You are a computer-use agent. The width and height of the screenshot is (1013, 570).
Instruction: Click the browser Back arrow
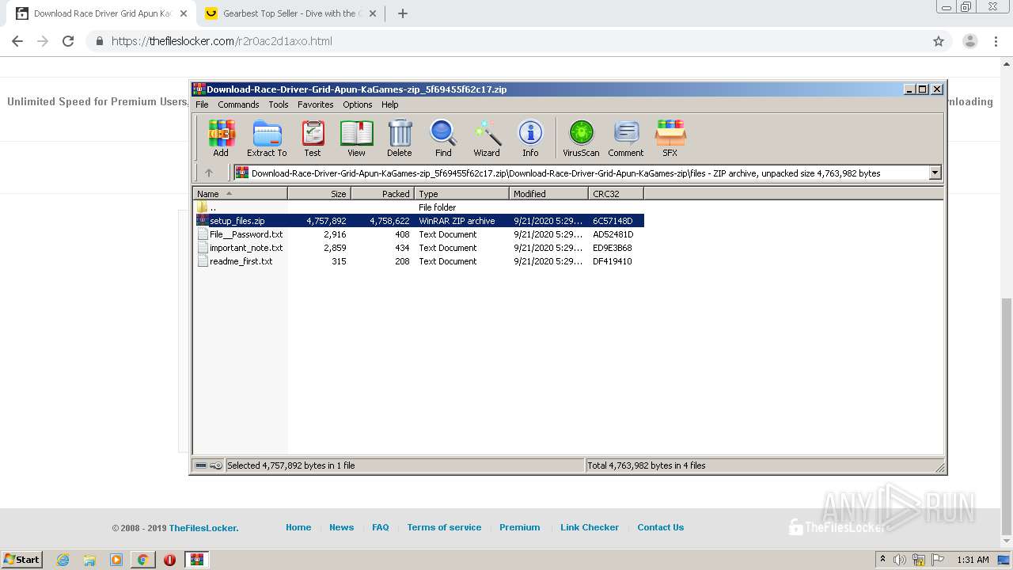[17, 41]
